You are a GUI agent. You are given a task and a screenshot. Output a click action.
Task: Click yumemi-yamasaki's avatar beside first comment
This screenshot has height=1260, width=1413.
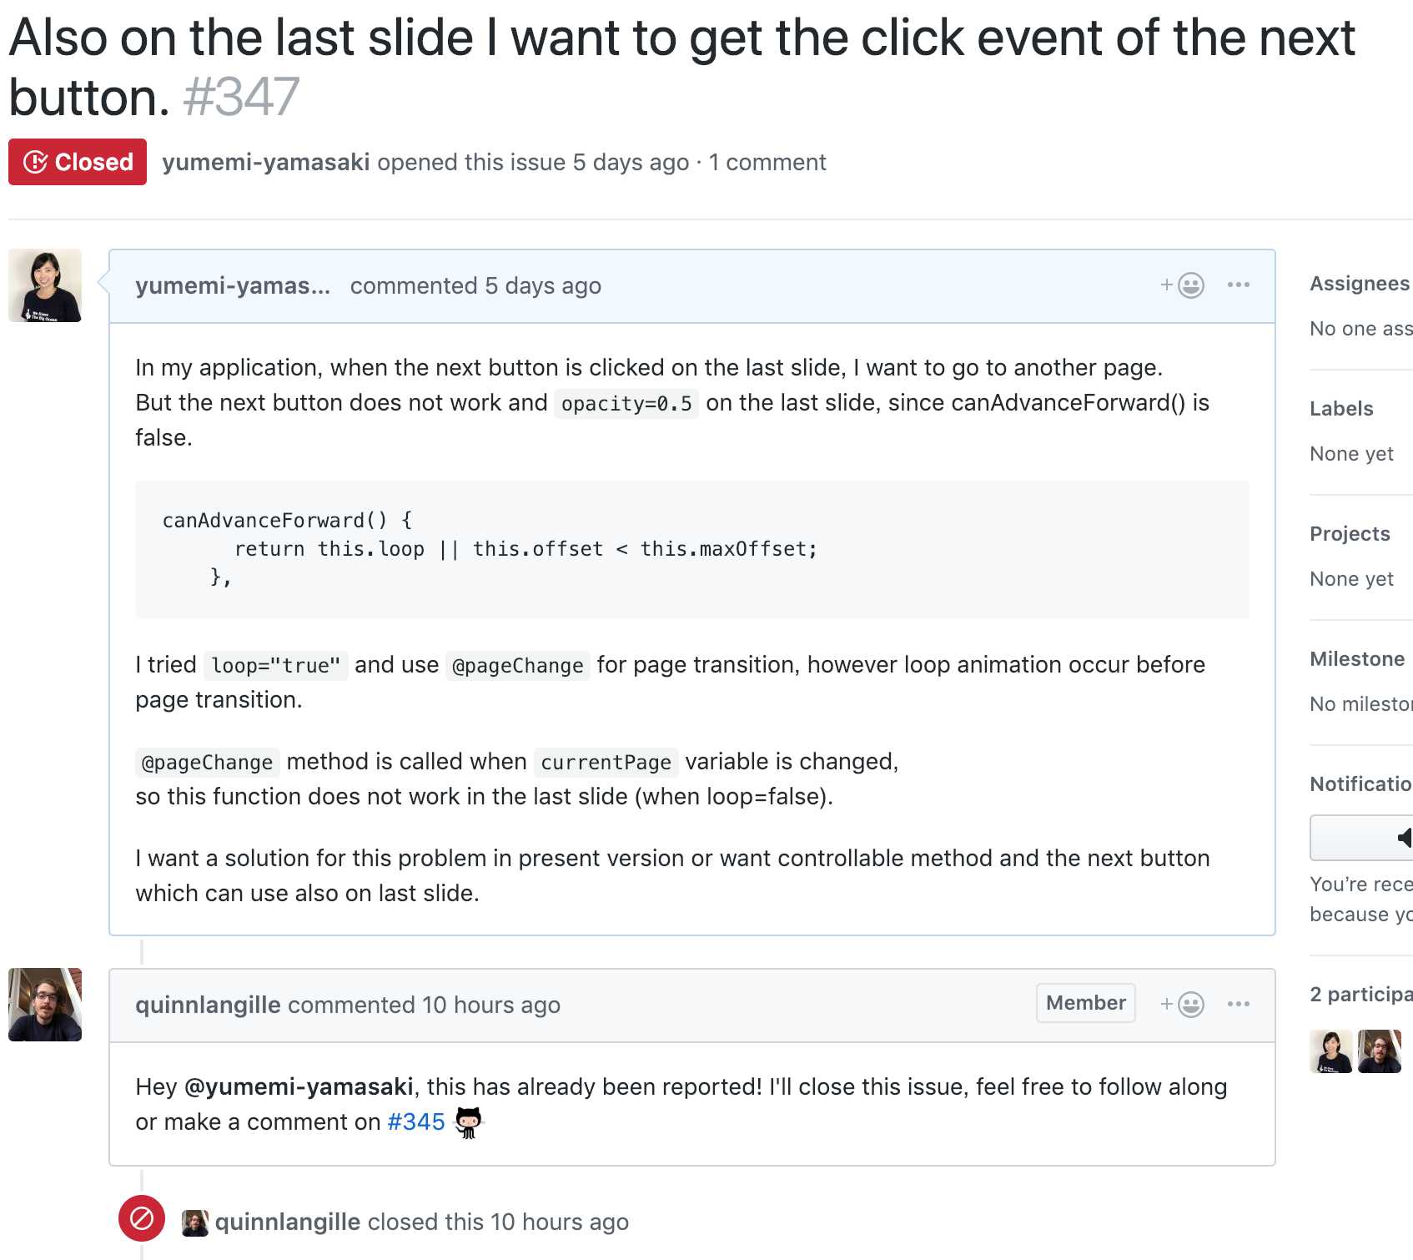coord(45,285)
